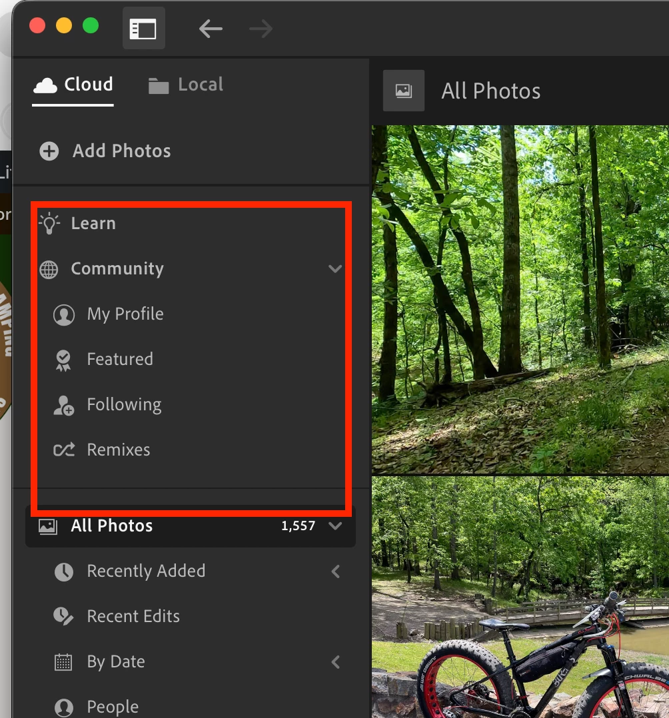Image resolution: width=669 pixels, height=718 pixels.
Task: Toggle the left sidebar panel button
Action: 143,29
